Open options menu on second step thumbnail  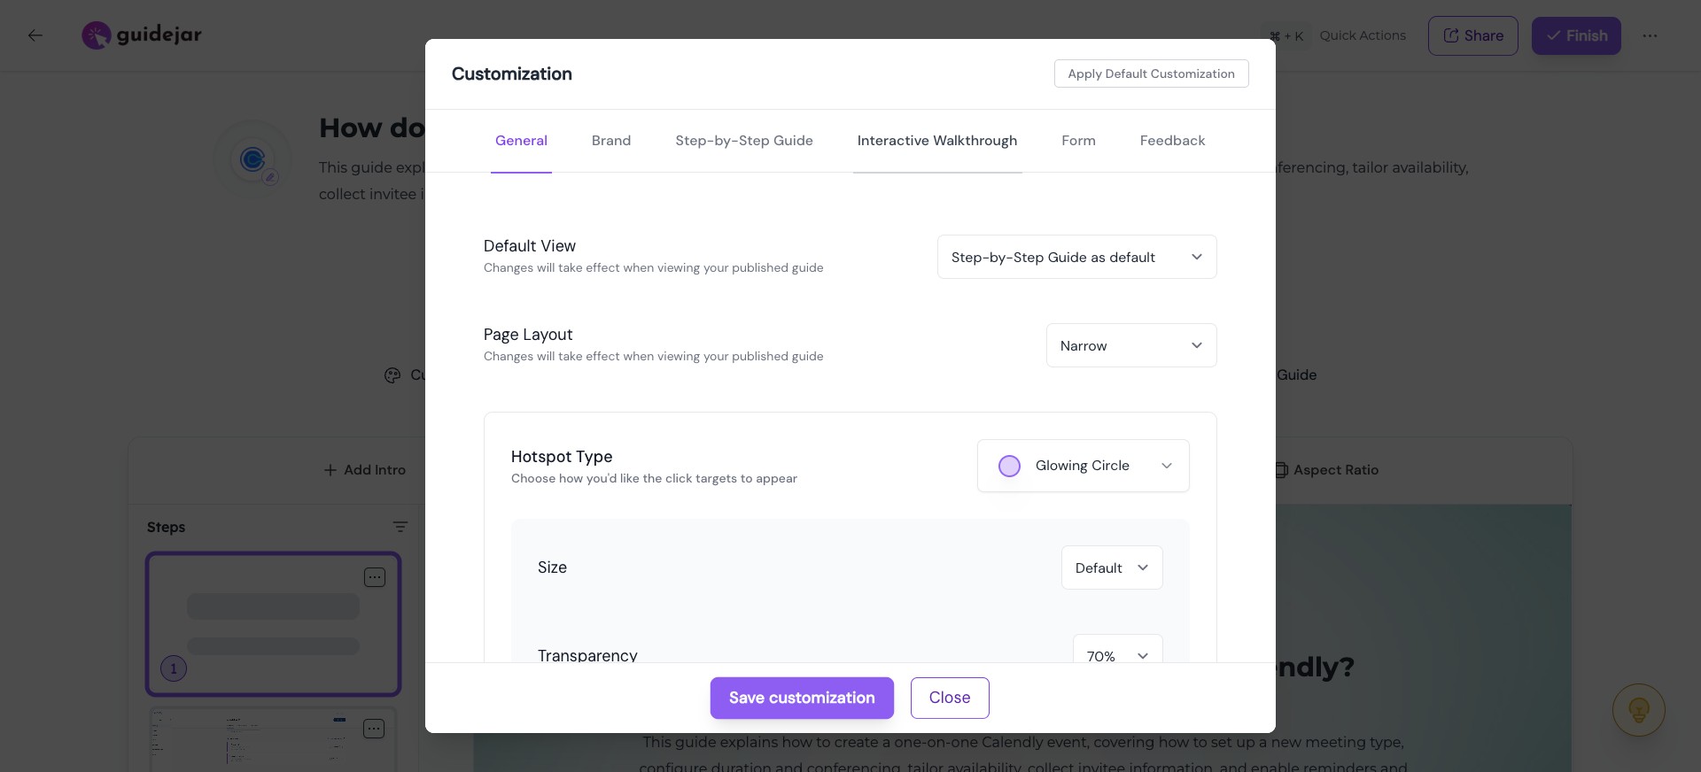[x=374, y=729]
